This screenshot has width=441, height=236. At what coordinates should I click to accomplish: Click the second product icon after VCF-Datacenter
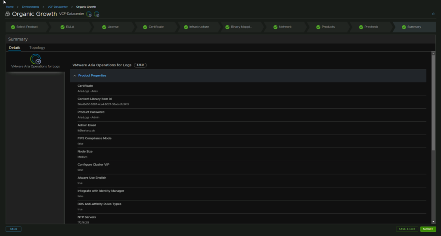click(96, 14)
